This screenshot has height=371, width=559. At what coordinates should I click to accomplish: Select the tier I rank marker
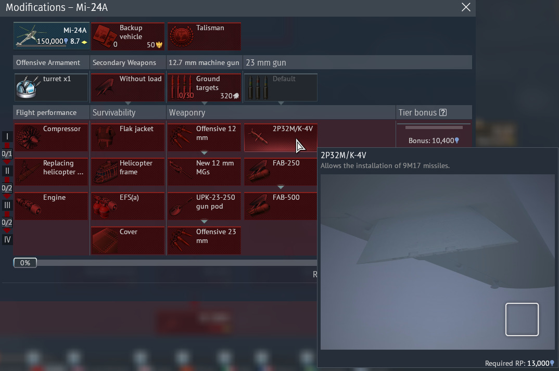(7, 137)
